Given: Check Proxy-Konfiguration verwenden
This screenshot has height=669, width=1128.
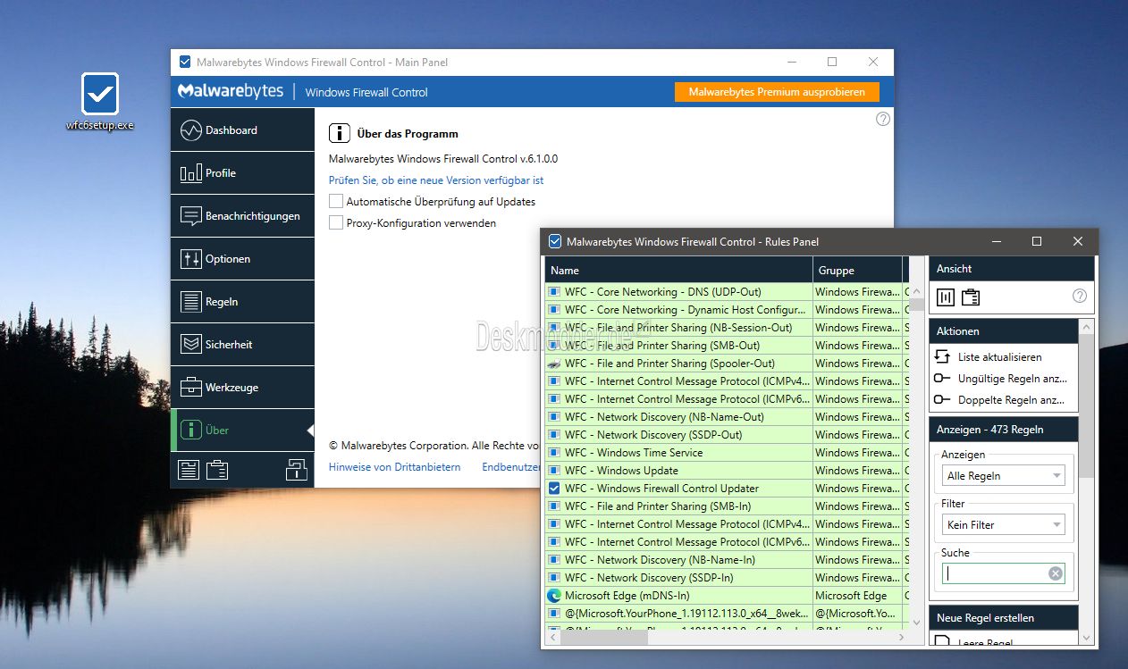Looking at the screenshot, I should click(x=336, y=223).
